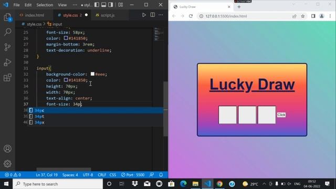This screenshot has width=336, height=189.
Task: Open the editor's More Actions ellipsis
Action: [x=161, y=15]
